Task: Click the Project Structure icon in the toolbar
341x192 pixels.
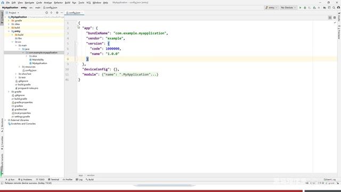Action: pyautogui.click(x=324, y=7)
